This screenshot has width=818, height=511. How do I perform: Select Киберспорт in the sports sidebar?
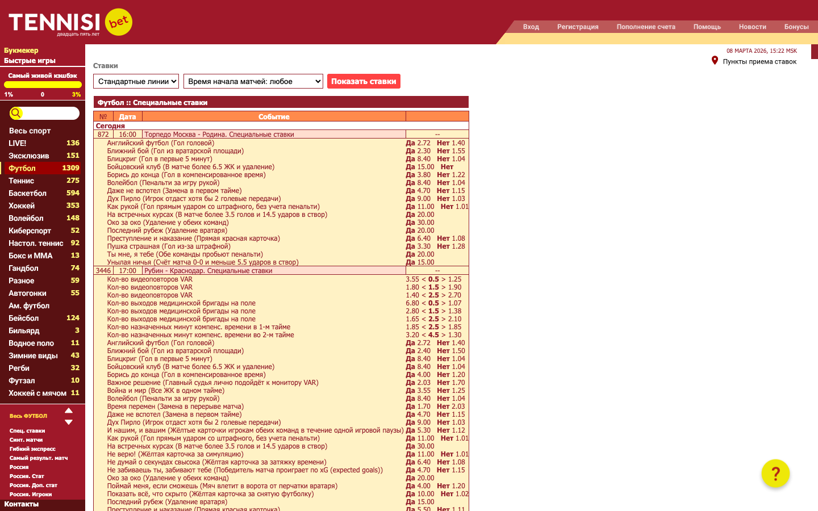point(30,231)
